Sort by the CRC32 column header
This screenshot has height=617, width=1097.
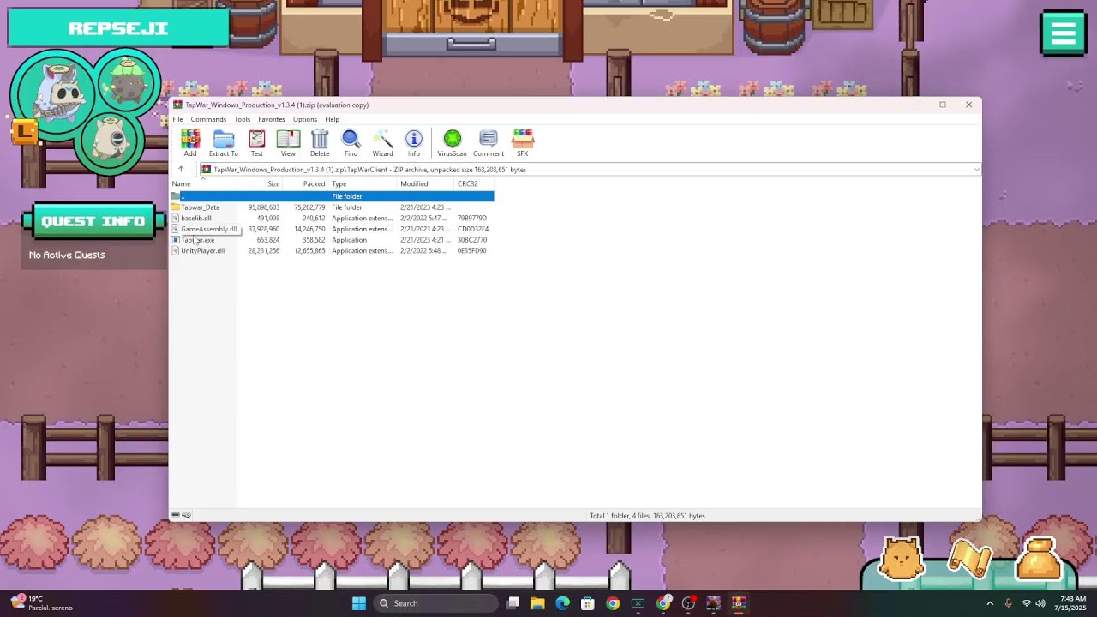pos(475,184)
